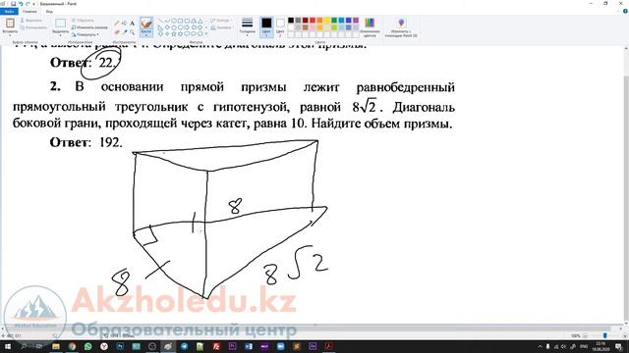Expand the Brushes (Кисти) dropdown arrow
Image resolution: width=629 pixels, height=353 pixels.
[x=146, y=35]
